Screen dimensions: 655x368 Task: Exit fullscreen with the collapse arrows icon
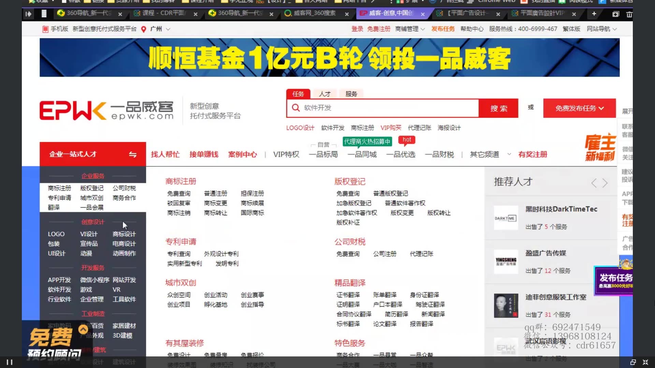645,362
